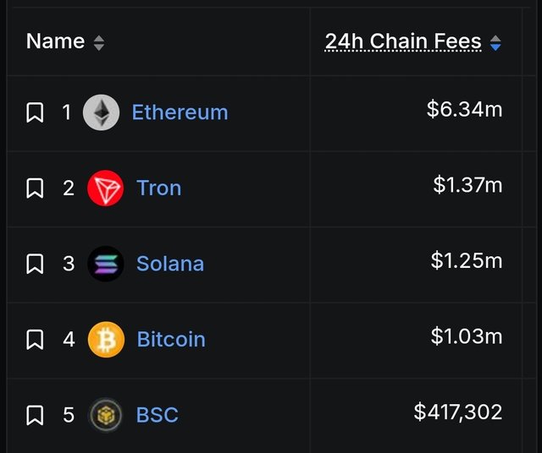Sort by Name using sort arrows
542x453 pixels.
pyautogui.click(x=99, y=43)
